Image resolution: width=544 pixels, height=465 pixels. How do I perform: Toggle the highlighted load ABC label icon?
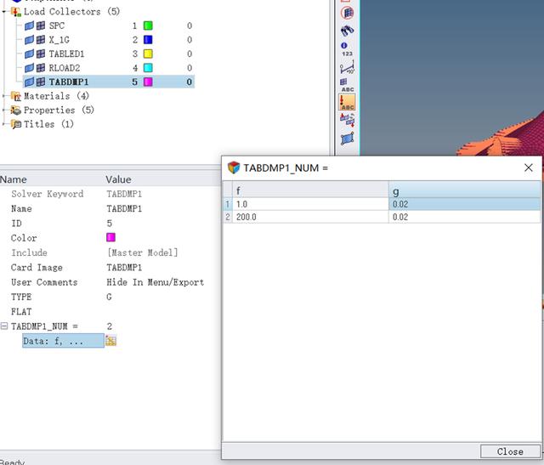[x=347, y=103]
